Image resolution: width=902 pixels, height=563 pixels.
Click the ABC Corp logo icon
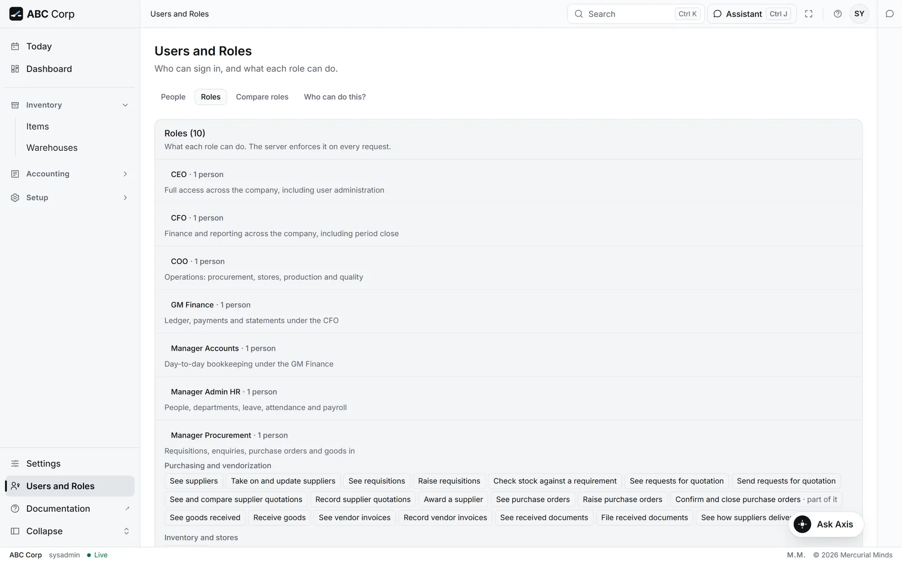16,14
